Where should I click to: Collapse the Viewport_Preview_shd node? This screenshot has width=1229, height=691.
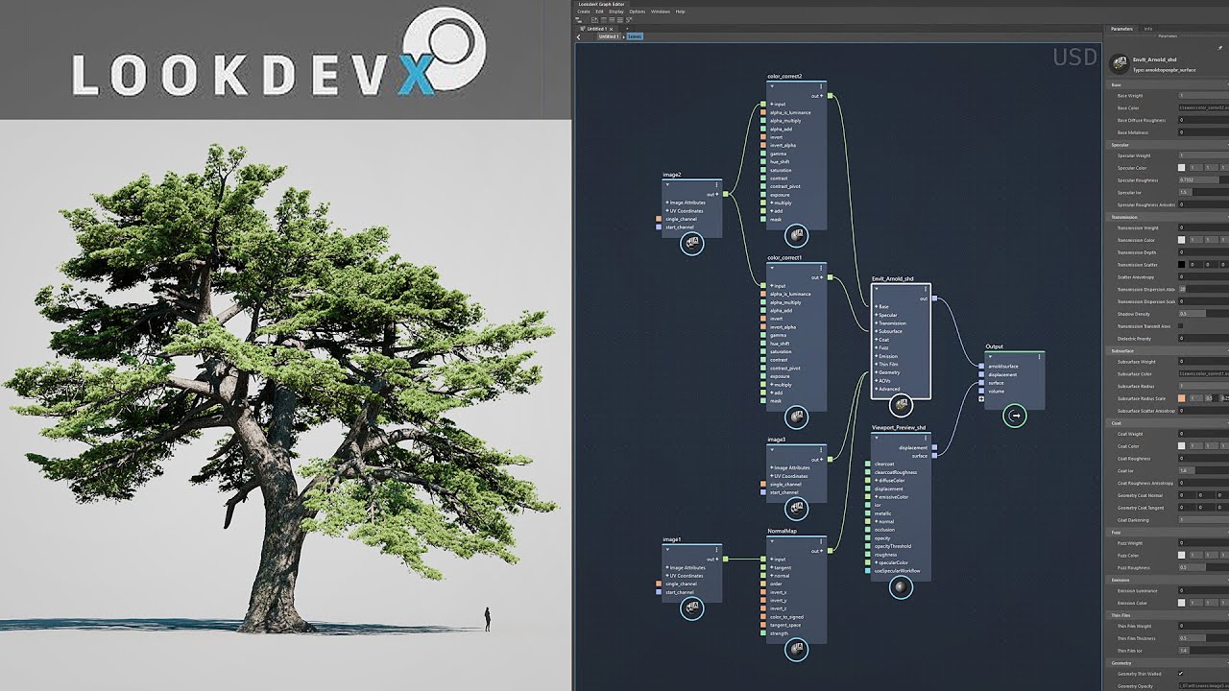tap(877, 438)
